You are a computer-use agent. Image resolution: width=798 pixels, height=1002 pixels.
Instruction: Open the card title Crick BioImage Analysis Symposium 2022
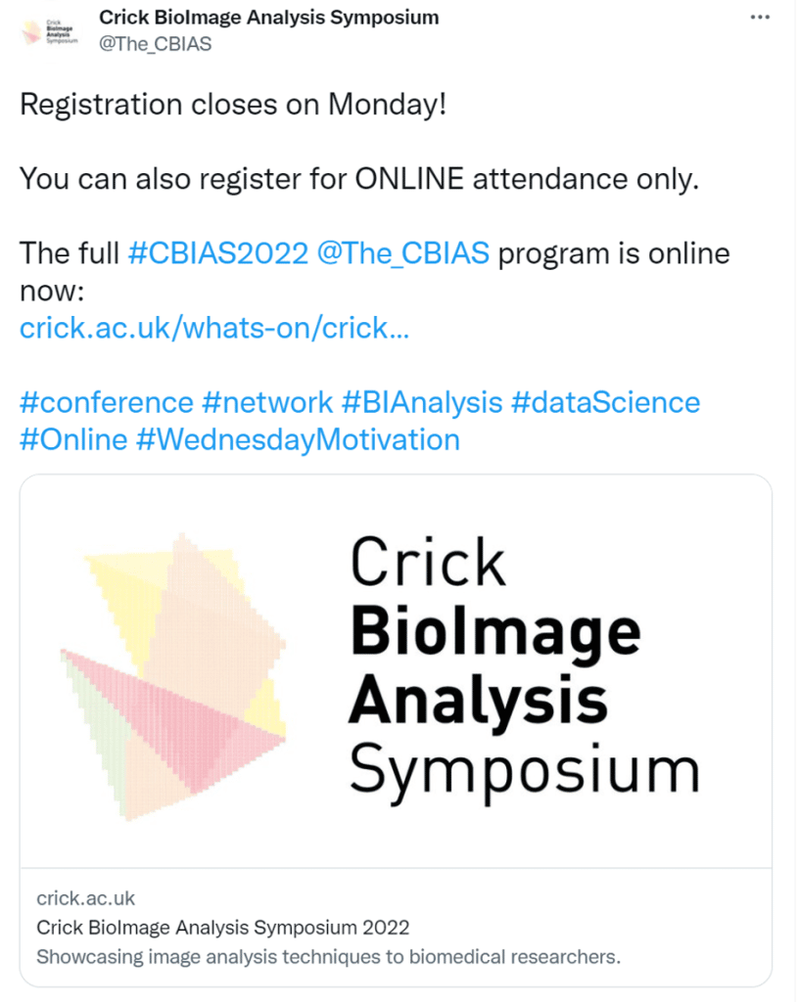tap(222, 927)
